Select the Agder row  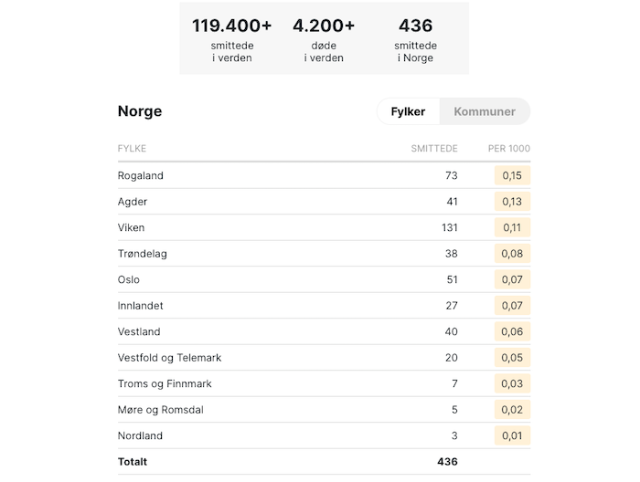[x=324, y=202]
